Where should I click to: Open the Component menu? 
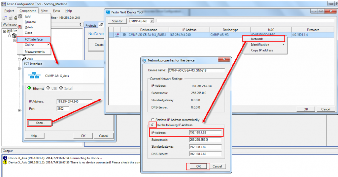(x=28, y=11)
